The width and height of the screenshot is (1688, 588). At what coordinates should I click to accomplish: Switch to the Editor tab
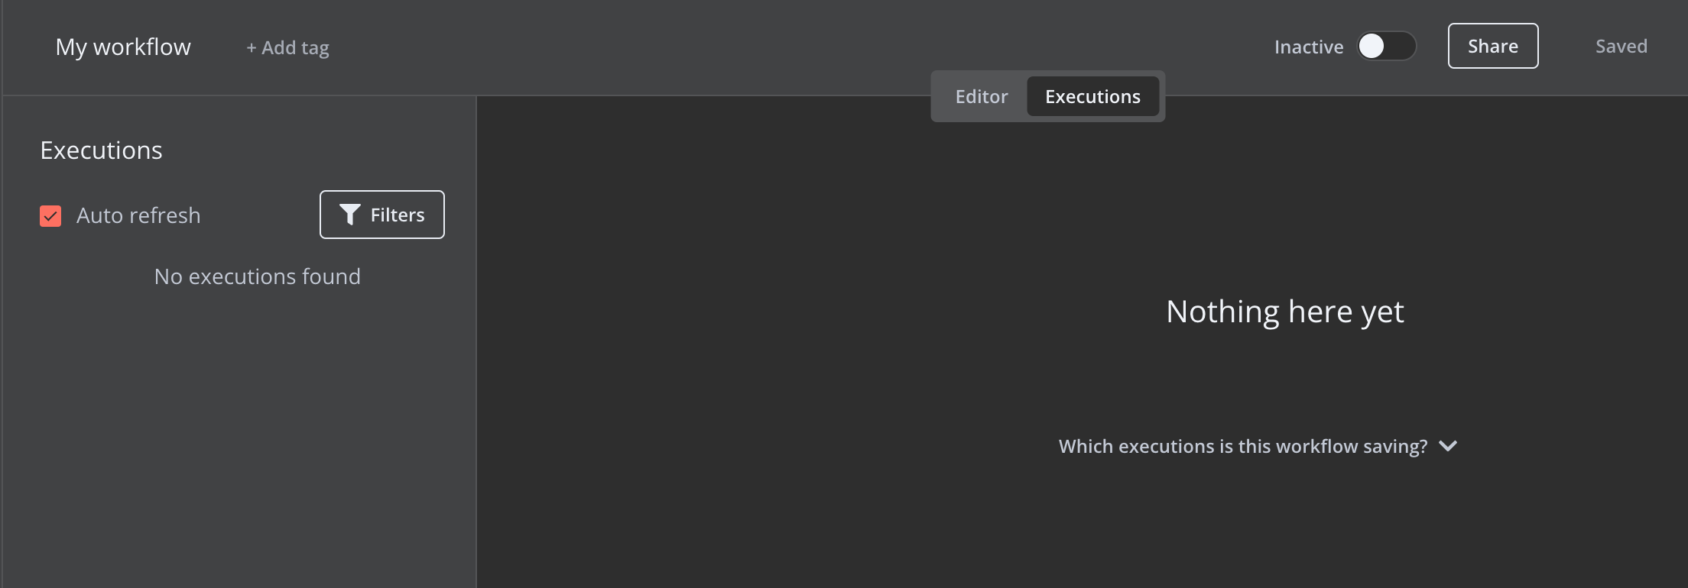coord(982,96)
